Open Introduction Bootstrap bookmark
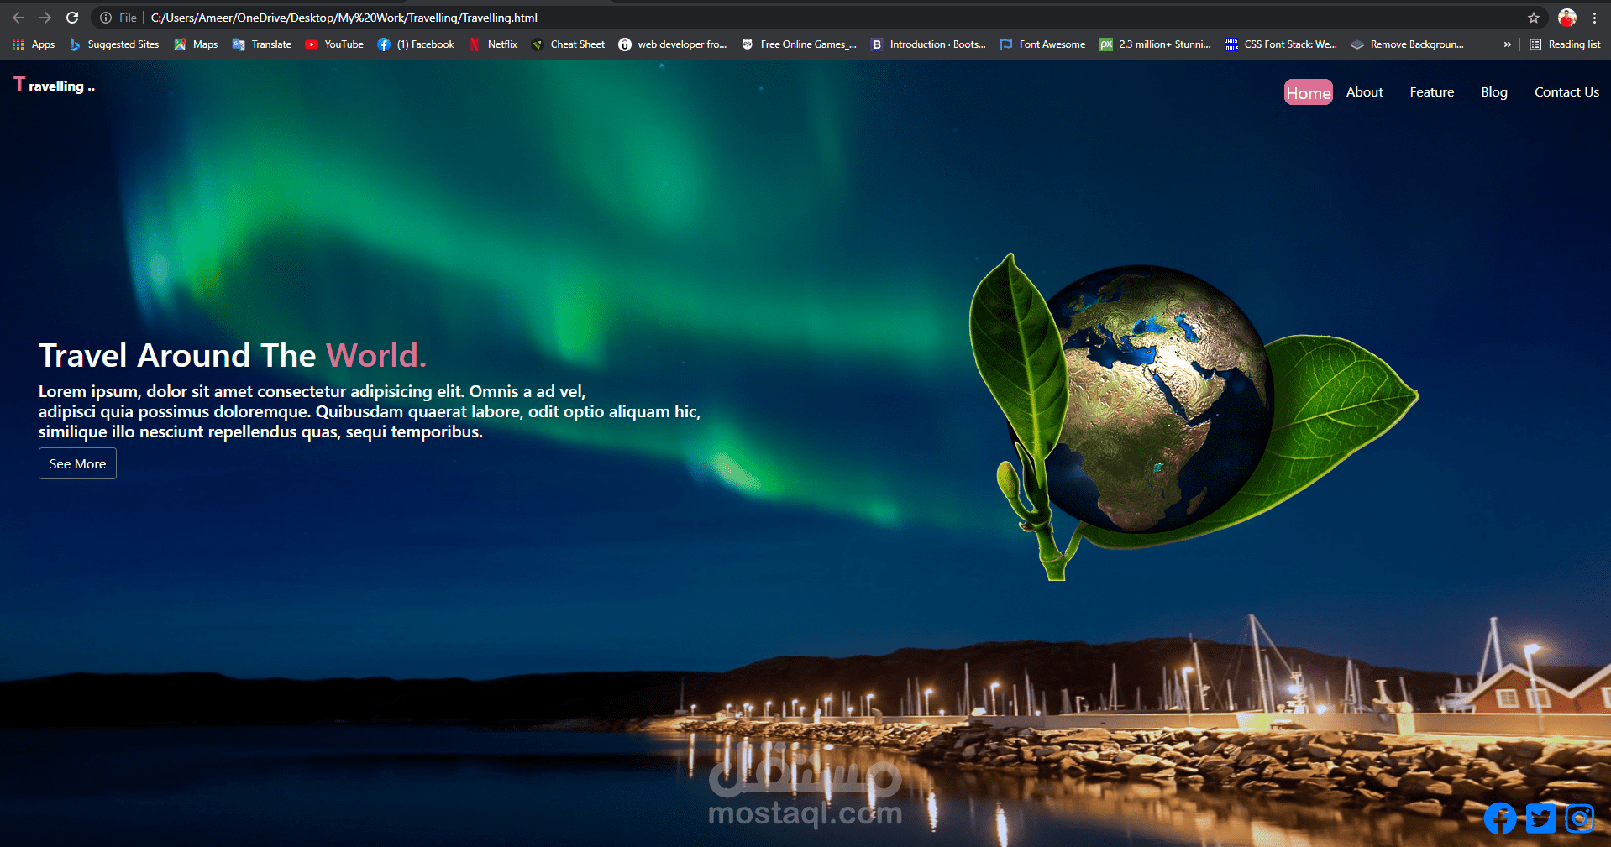This screenshot has height=847, width=1611. [928, 44]
